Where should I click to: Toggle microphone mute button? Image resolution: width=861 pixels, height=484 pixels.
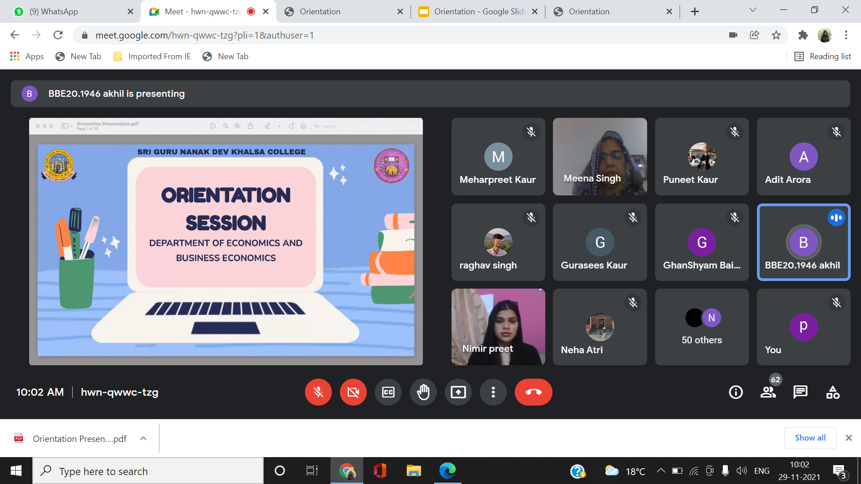pos(318,392)
